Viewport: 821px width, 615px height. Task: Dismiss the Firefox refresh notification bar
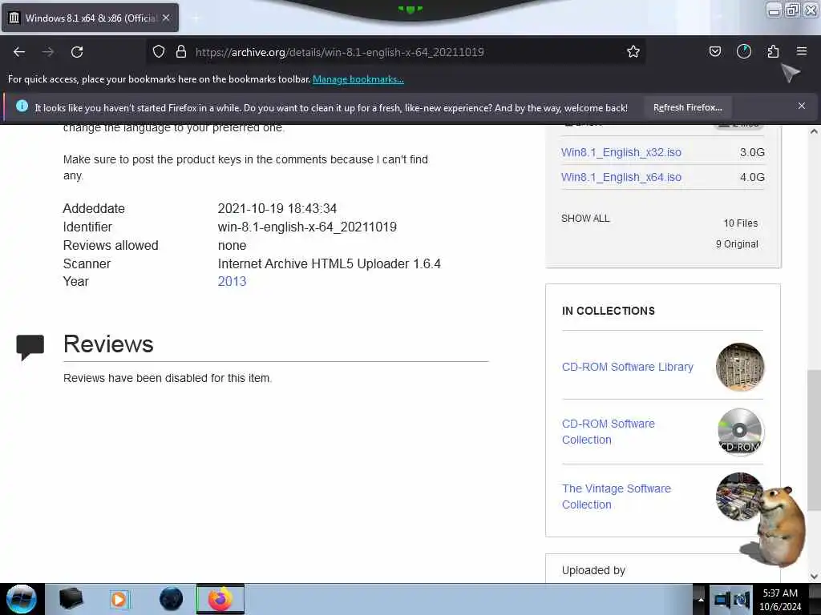[x=801, y=107]
